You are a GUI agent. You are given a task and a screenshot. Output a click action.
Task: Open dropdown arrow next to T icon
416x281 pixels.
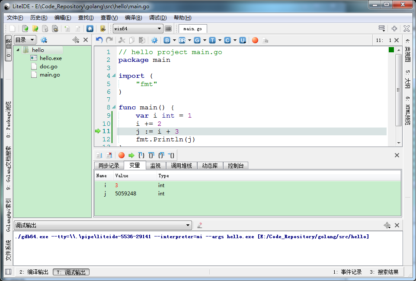click(x=220, y=40)
